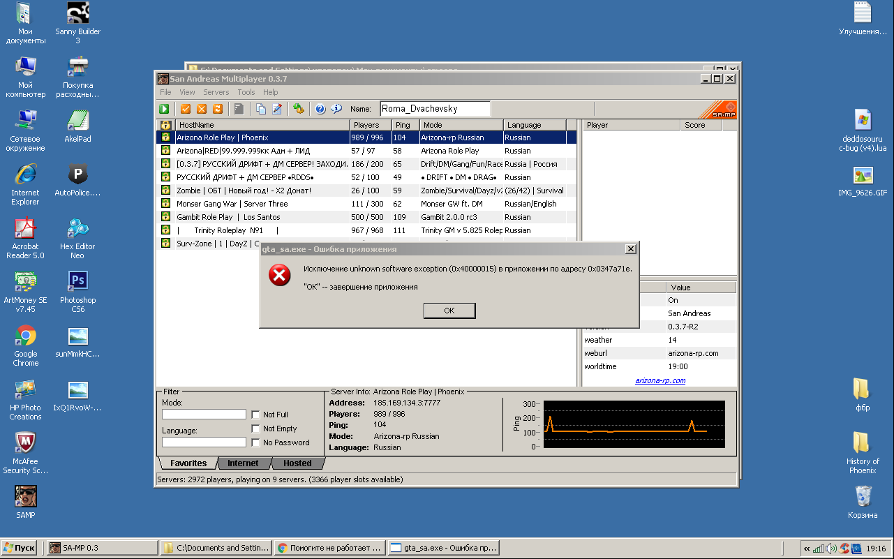Screen dimensions: 894x559
Task: Click the Copy Server Info pages icon
Action: (261, 109)
